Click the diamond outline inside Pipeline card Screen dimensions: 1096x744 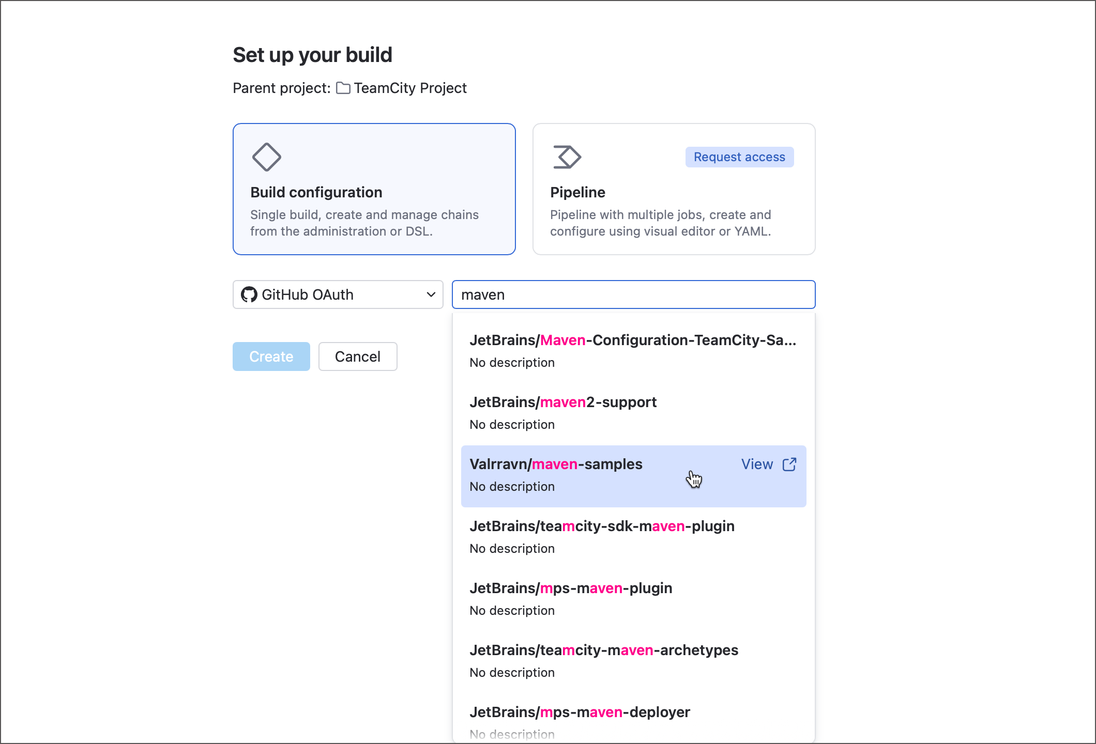tap(567, 157)
